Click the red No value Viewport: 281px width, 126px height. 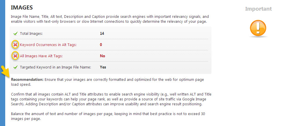click(x=102, y=56)
